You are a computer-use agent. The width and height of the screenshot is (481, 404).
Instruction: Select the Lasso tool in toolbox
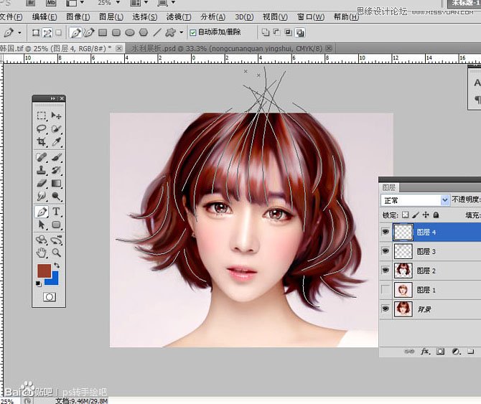[x=42, y=129]
